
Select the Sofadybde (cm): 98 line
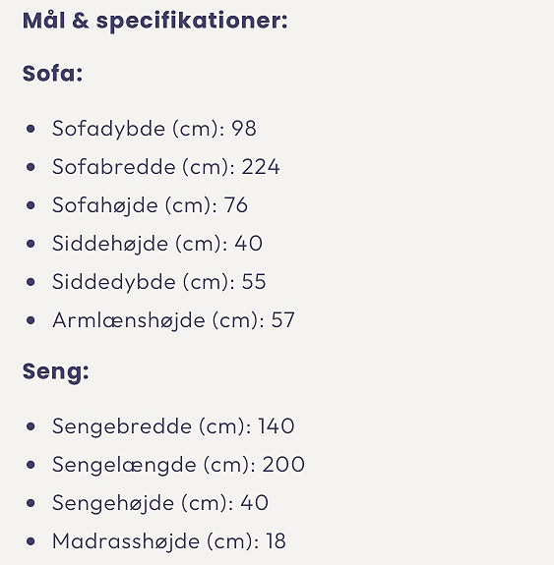[x=154, y=129]
